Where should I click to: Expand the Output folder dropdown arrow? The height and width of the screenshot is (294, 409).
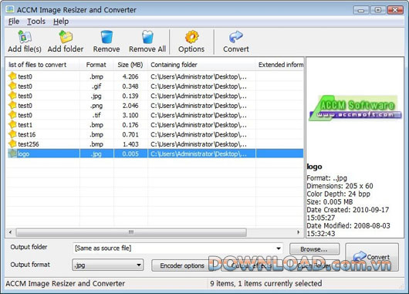click(x=279, y=248)
